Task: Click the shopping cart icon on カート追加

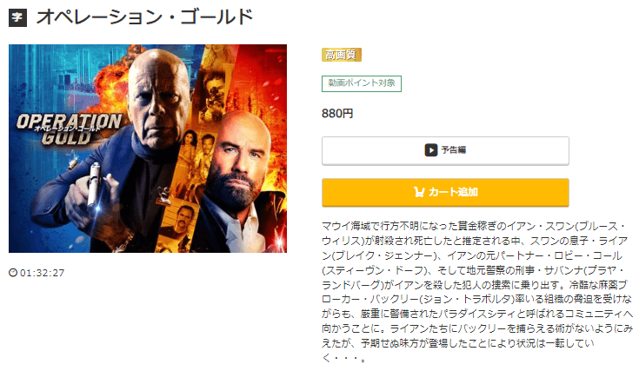Action: 419,192
